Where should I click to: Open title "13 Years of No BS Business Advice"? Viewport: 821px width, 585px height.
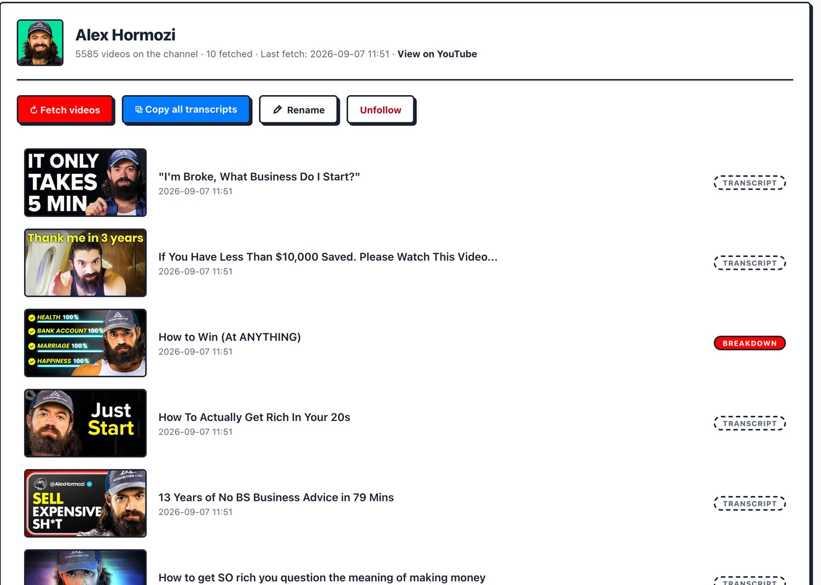276,498
